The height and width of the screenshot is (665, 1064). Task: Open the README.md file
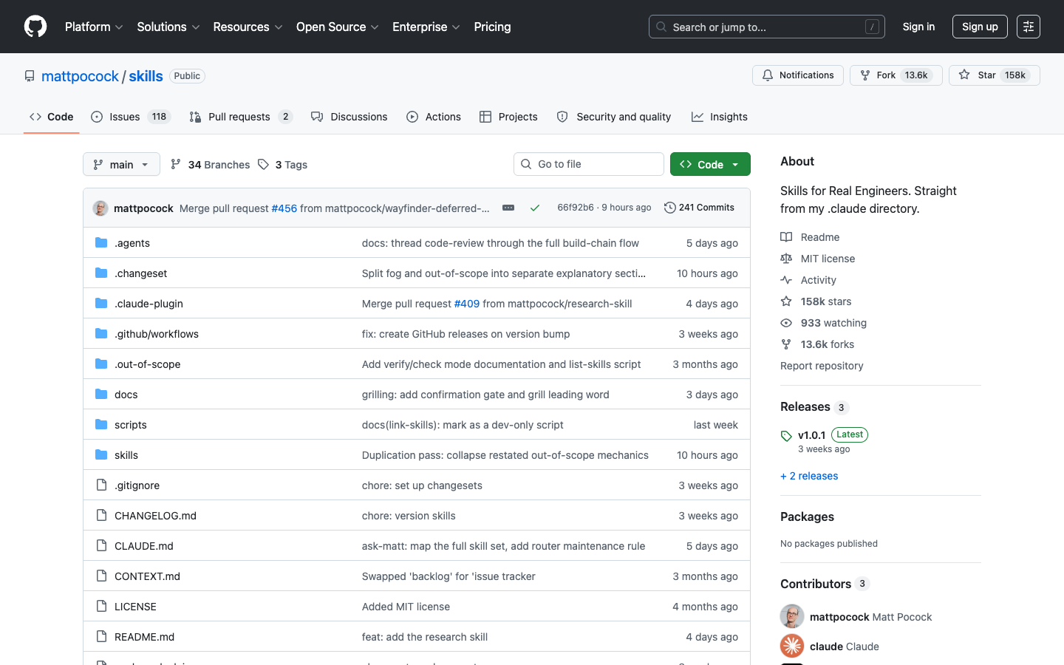(x=145, y=637)
